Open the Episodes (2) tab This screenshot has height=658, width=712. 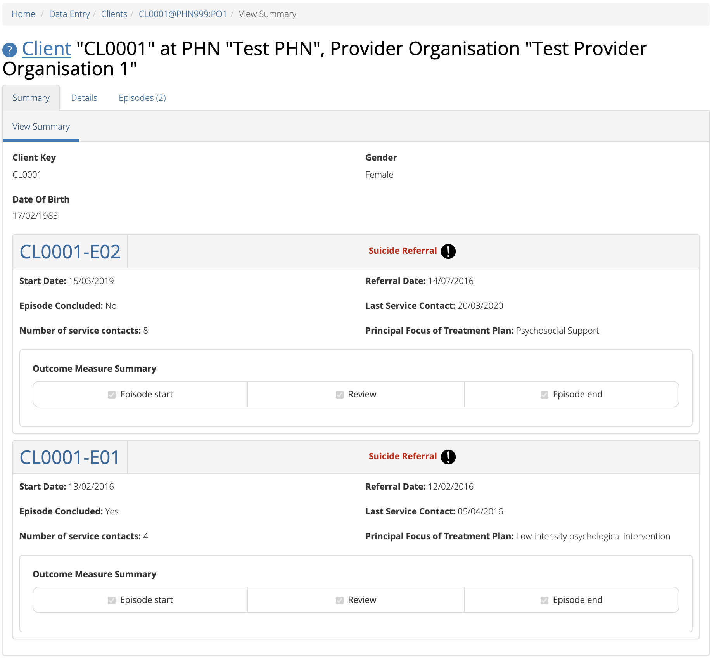[x=142, y=98]
